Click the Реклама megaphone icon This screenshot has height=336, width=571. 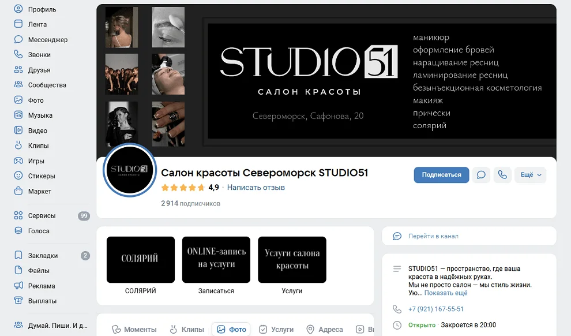tap(18, 286)
